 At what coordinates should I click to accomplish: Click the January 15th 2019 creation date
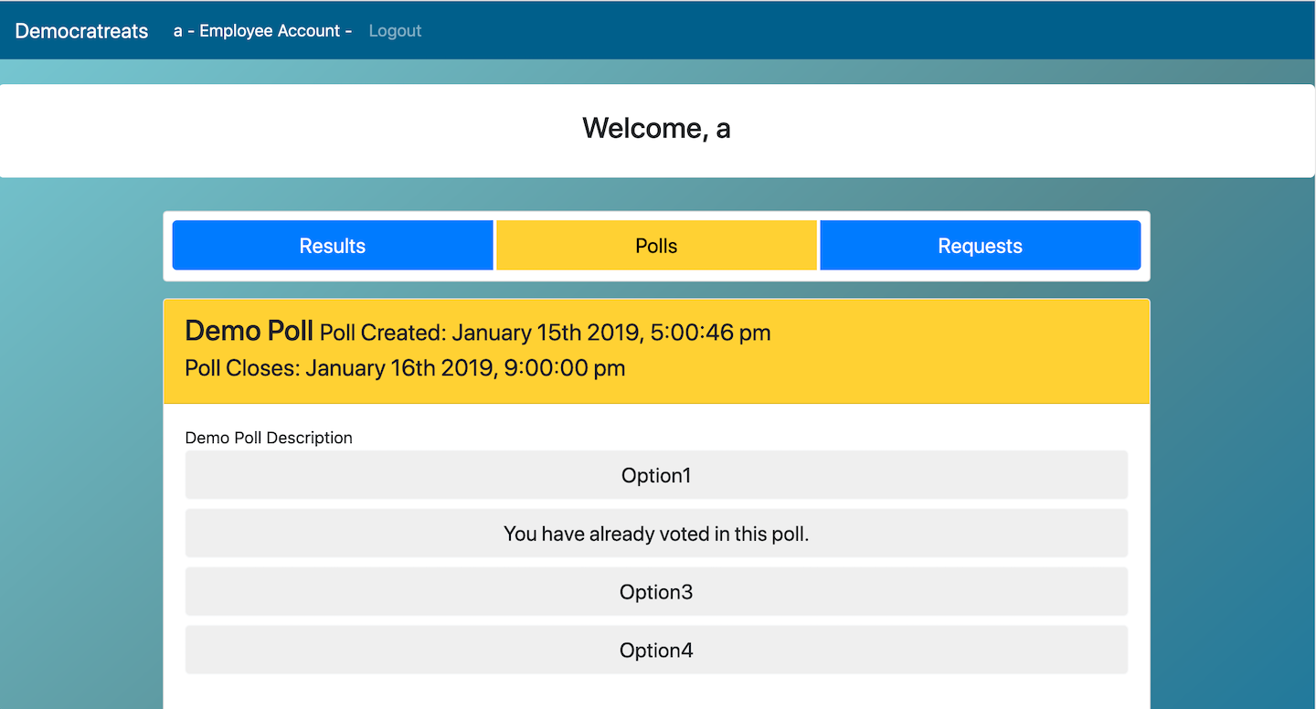[547, 333]
